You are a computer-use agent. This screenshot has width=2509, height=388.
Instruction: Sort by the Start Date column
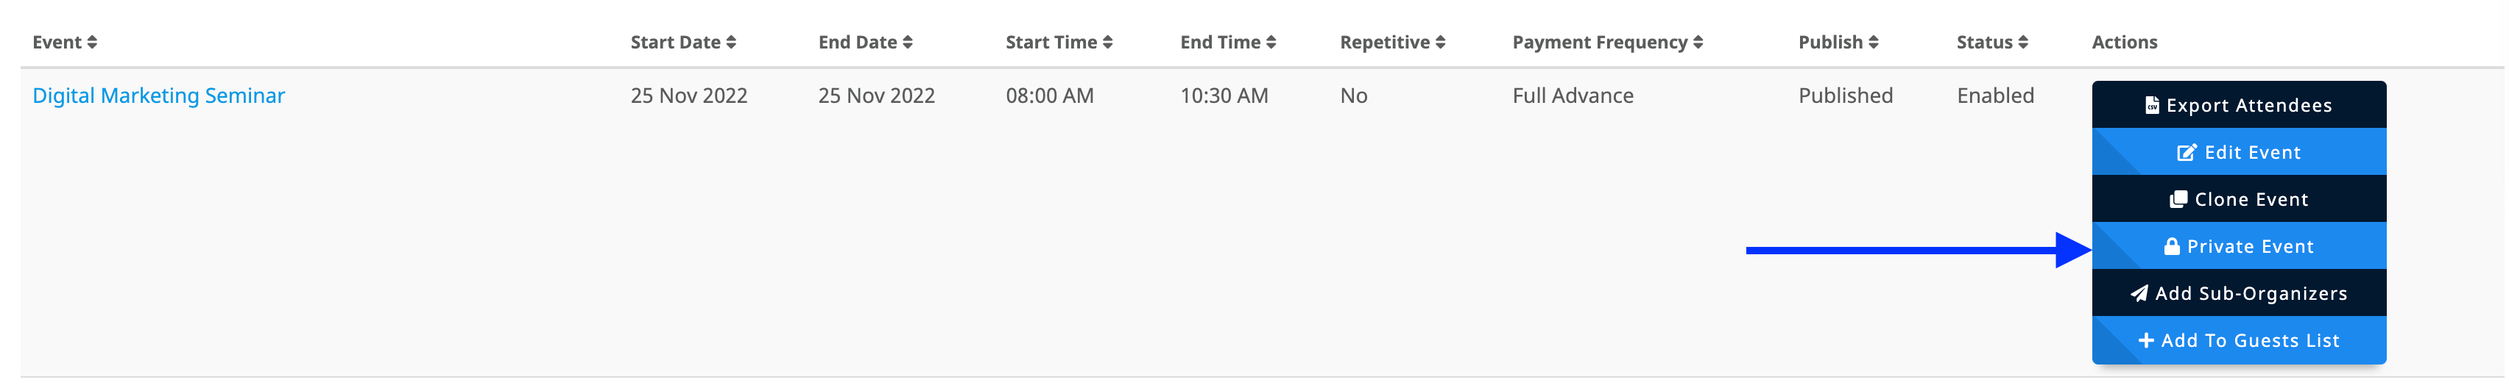point(732,43)
